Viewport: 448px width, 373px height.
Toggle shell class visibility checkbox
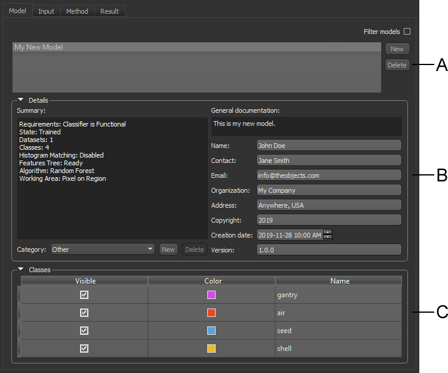point(84,349)
